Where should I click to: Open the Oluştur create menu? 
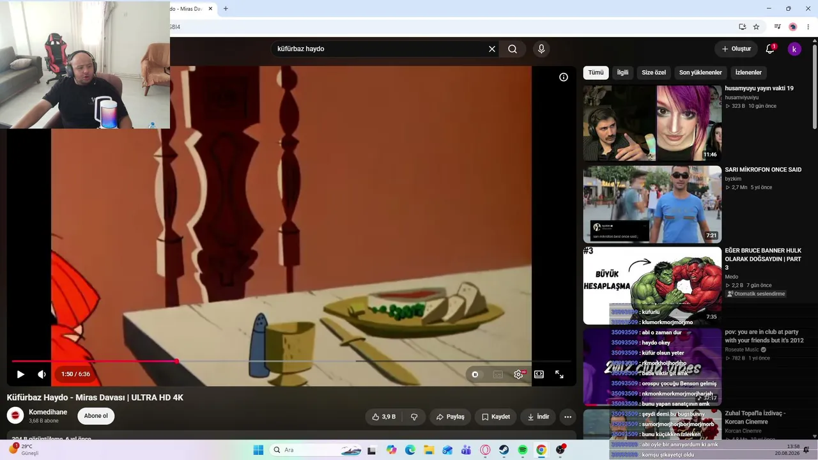(736, 49)
